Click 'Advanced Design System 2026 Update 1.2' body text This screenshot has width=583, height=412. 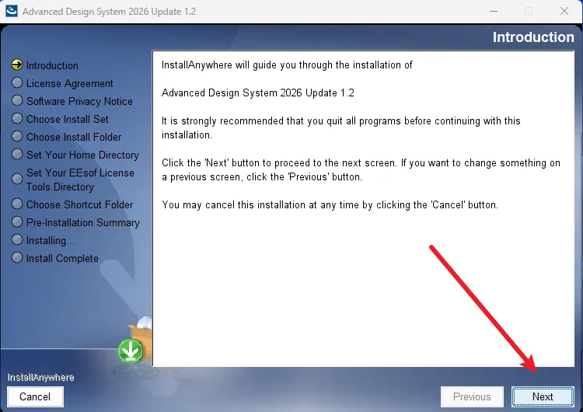click(x=257, y=93)
